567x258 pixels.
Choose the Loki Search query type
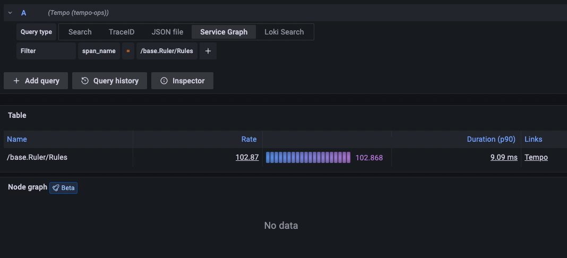click(284, 32)
